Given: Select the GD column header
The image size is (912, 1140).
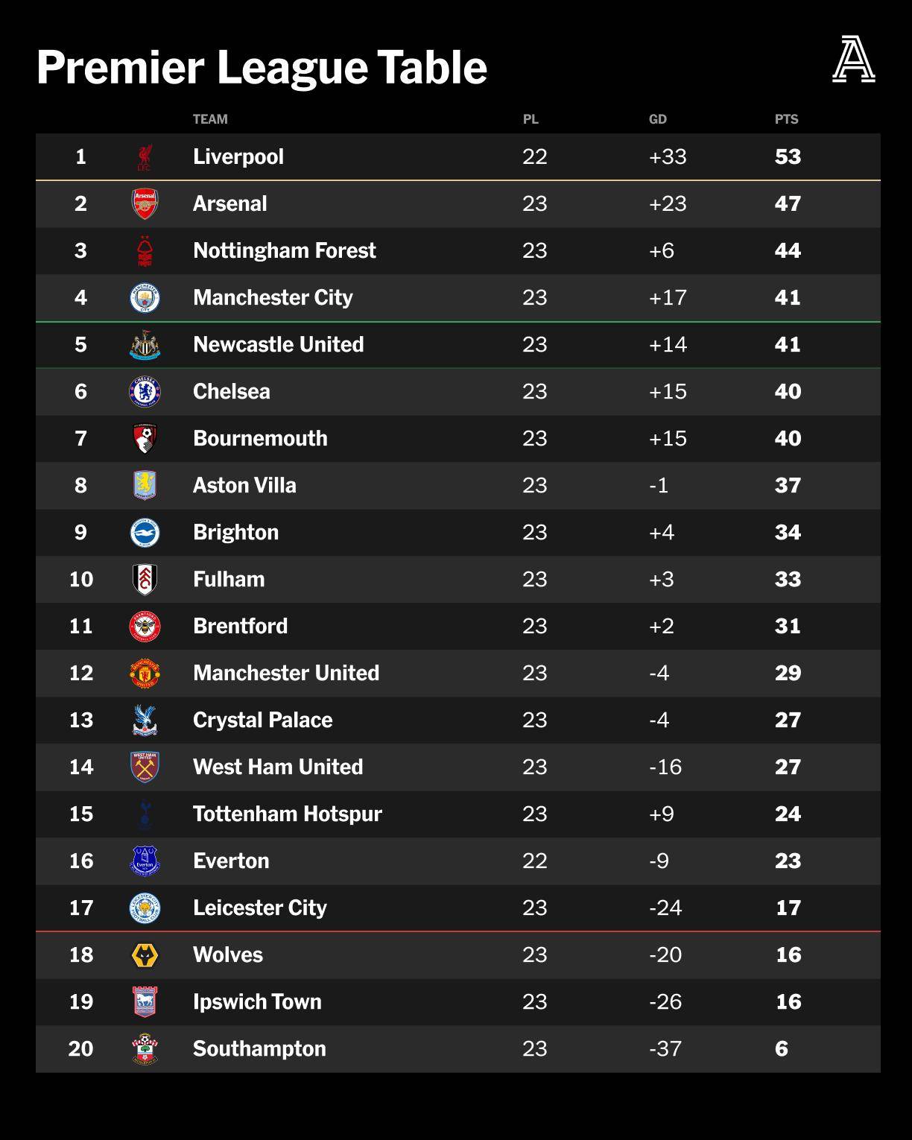Looking at the screenshot, I should click(657, 119).
